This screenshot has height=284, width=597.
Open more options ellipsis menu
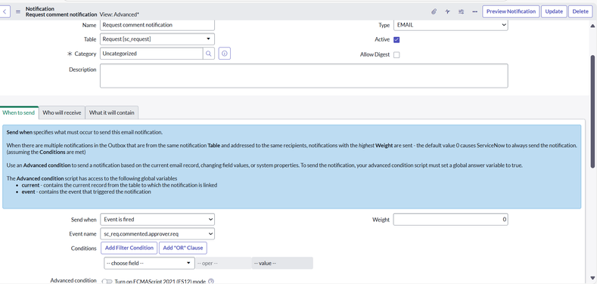point(474,12)
